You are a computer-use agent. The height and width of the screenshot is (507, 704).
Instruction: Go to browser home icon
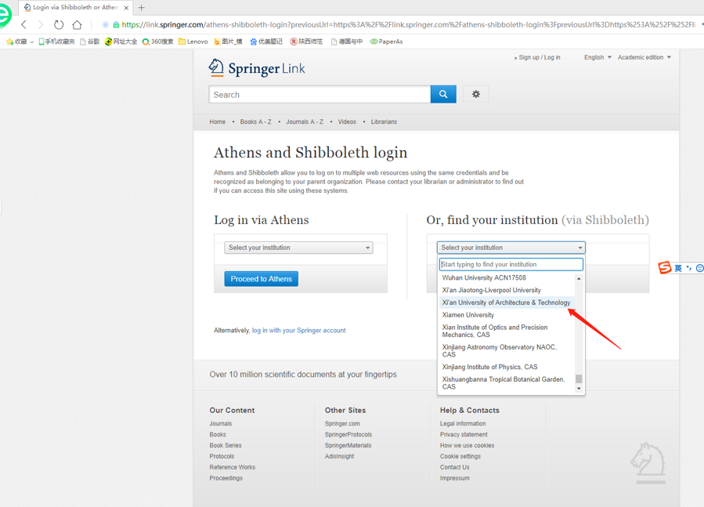coord(77,25)
